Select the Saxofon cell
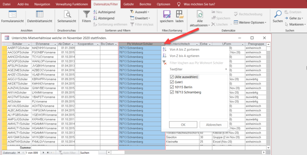The height and width of the screenshot is (155, 307). (182, 137)
